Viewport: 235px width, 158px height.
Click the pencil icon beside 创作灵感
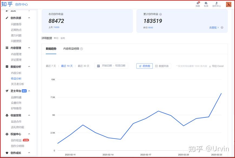(x=7, y=18)
